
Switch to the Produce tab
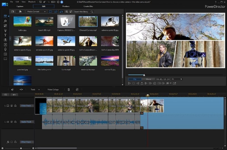click(66, 6)
